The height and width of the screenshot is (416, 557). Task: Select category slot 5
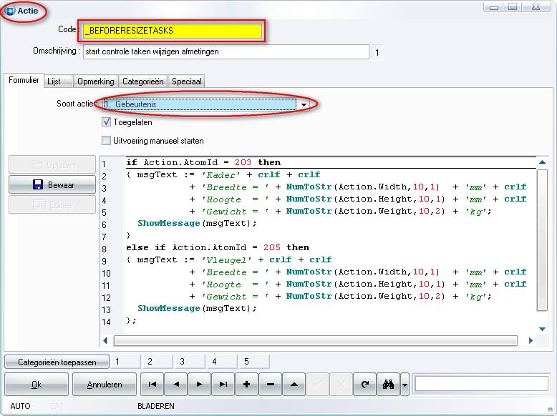(254, 362)
